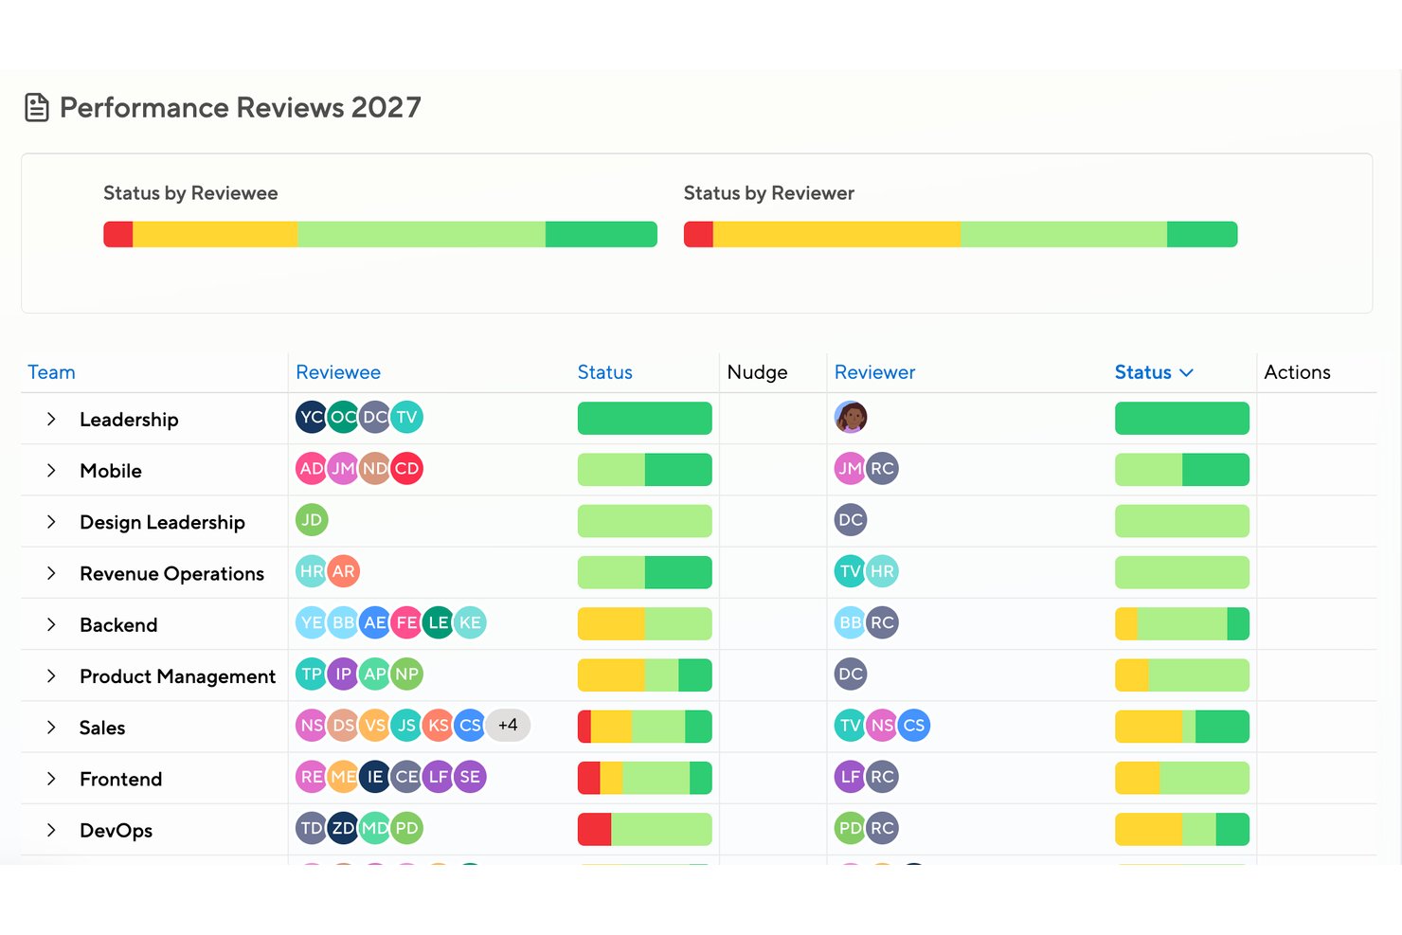1402x935 pixels.
Task: Open ND avatar in Mobile row
Action: coord(375,468)
